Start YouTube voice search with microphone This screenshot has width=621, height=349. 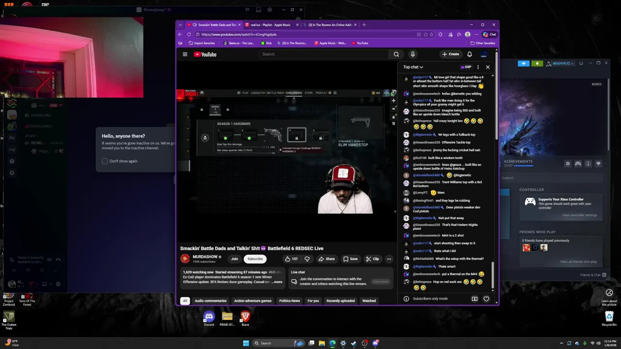pos(412,54)
